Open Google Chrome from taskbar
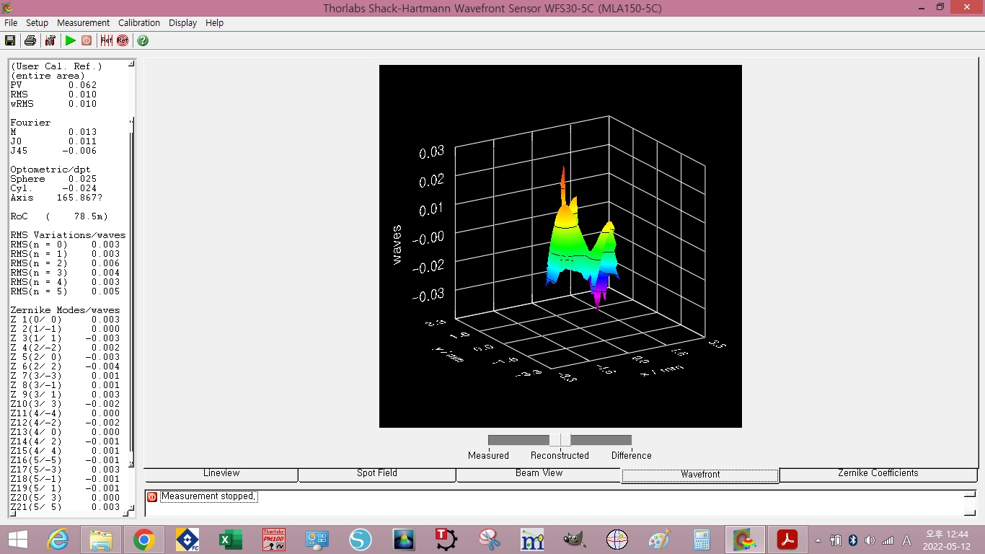Image resolution: width=985 pixels, height=554 pixels. click(144, 540)
